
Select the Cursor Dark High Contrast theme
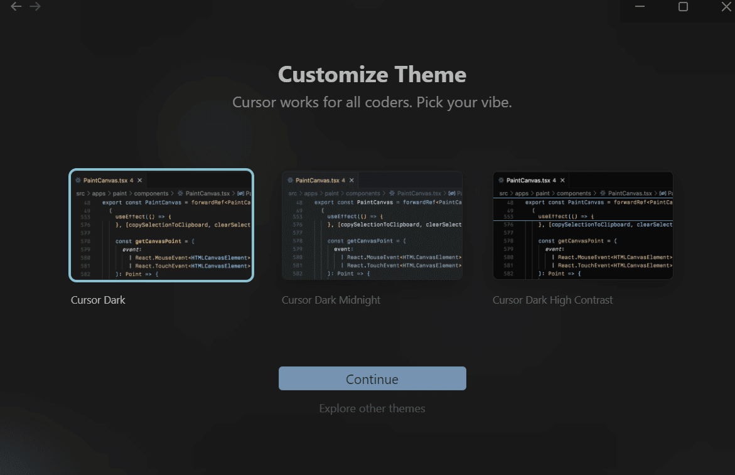pos(582,225)
